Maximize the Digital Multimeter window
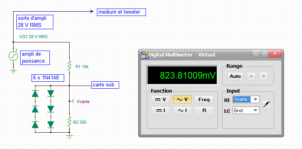Screen dimensions: 302x149 click(x=264, y=54)
